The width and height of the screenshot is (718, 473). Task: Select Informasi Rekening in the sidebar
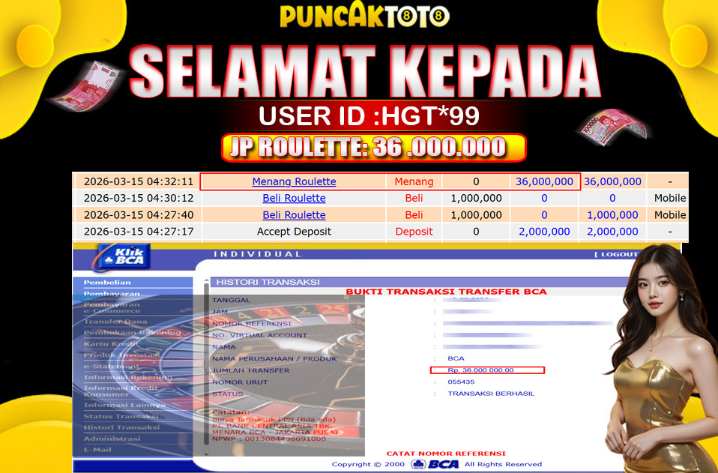127,377
